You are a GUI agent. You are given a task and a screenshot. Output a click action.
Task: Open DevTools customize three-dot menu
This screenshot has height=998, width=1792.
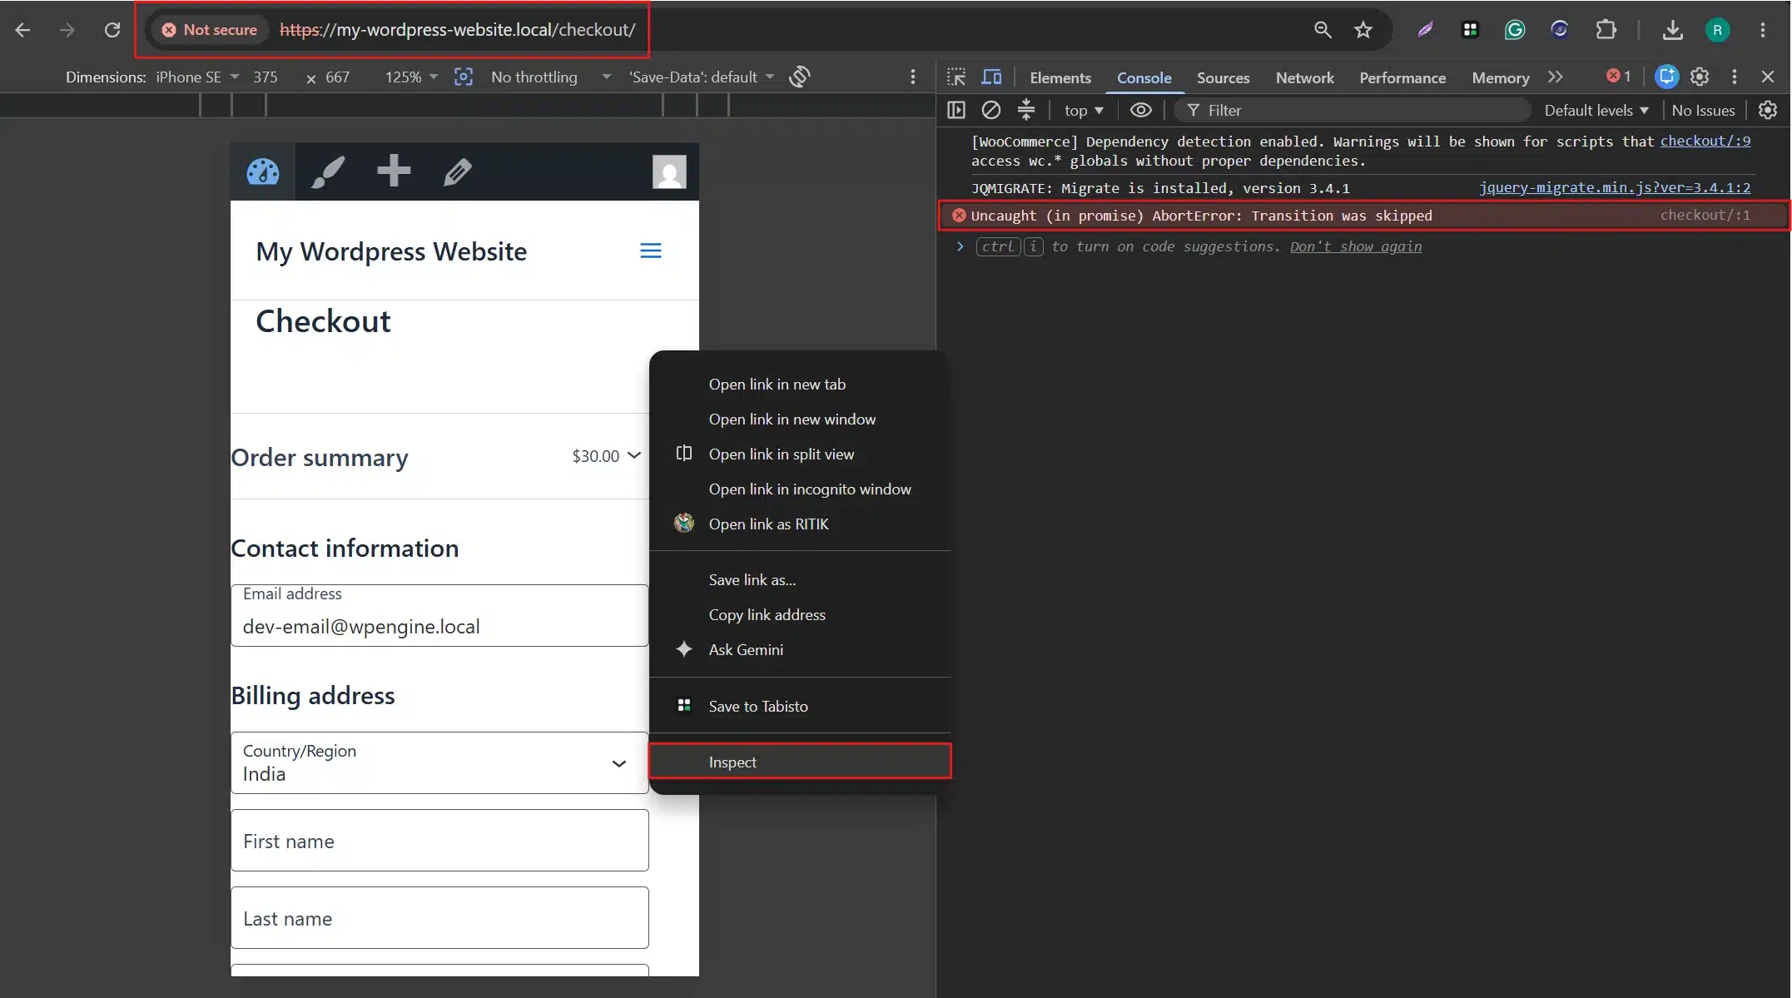coord(1735,77)
